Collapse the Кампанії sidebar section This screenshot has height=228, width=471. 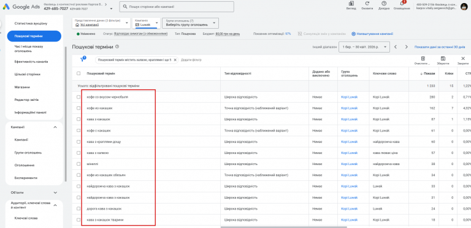(x=55, y=127)
